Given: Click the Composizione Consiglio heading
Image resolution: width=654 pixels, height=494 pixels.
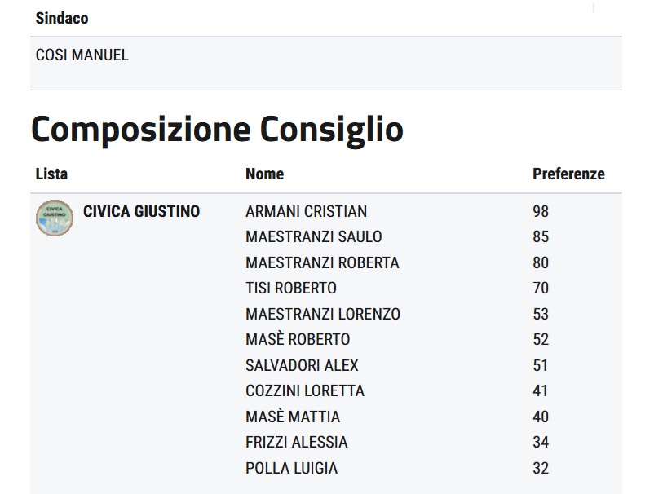Looking at the screenshot, I should tap(217, 130).
